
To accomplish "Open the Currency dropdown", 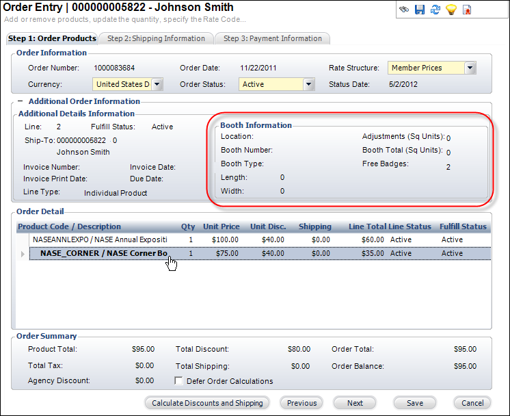I will pyautogui.click(x=157, y=84).
